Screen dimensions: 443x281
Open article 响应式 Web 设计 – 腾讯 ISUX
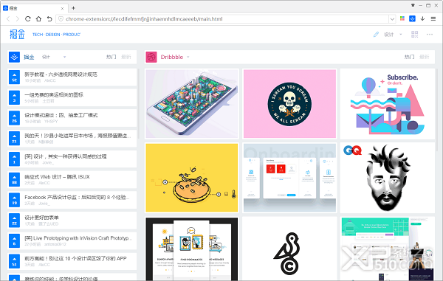pyautogui.click(x=57, y=177)
